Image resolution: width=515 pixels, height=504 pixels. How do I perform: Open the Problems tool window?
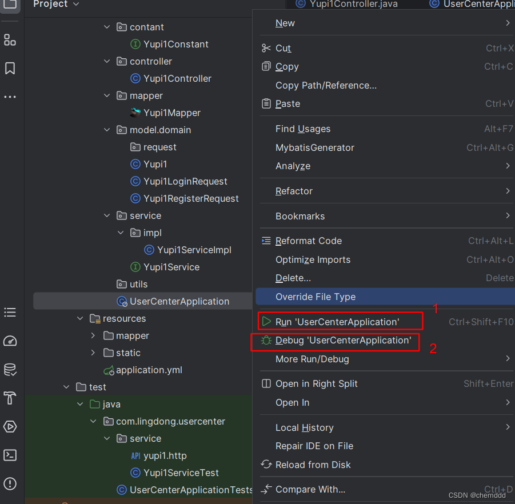tap(10, 483)
